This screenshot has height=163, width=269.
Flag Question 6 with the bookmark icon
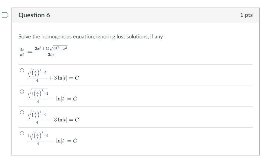click(5, 15)
